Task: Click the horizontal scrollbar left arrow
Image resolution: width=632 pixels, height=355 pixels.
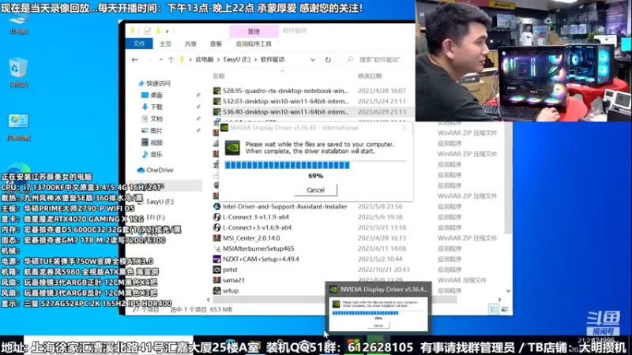Action: (209, 300)
